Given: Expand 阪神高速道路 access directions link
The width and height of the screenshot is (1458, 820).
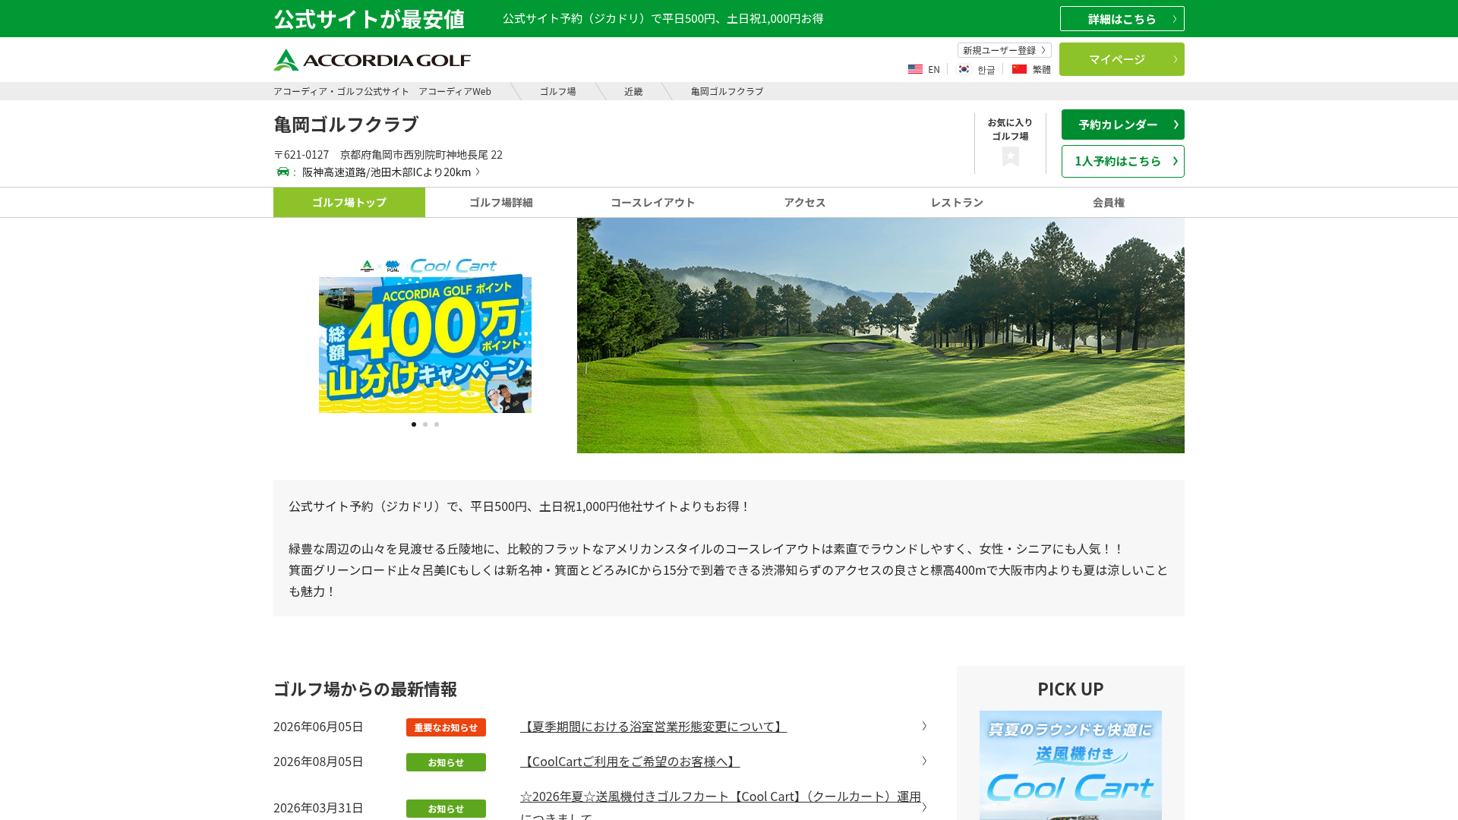Looking at the screenshot, I should (x=390, y=172).
